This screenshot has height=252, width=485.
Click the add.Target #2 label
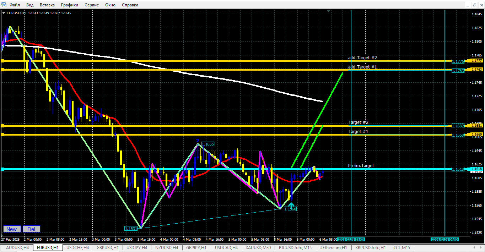[x=362, y=57]
